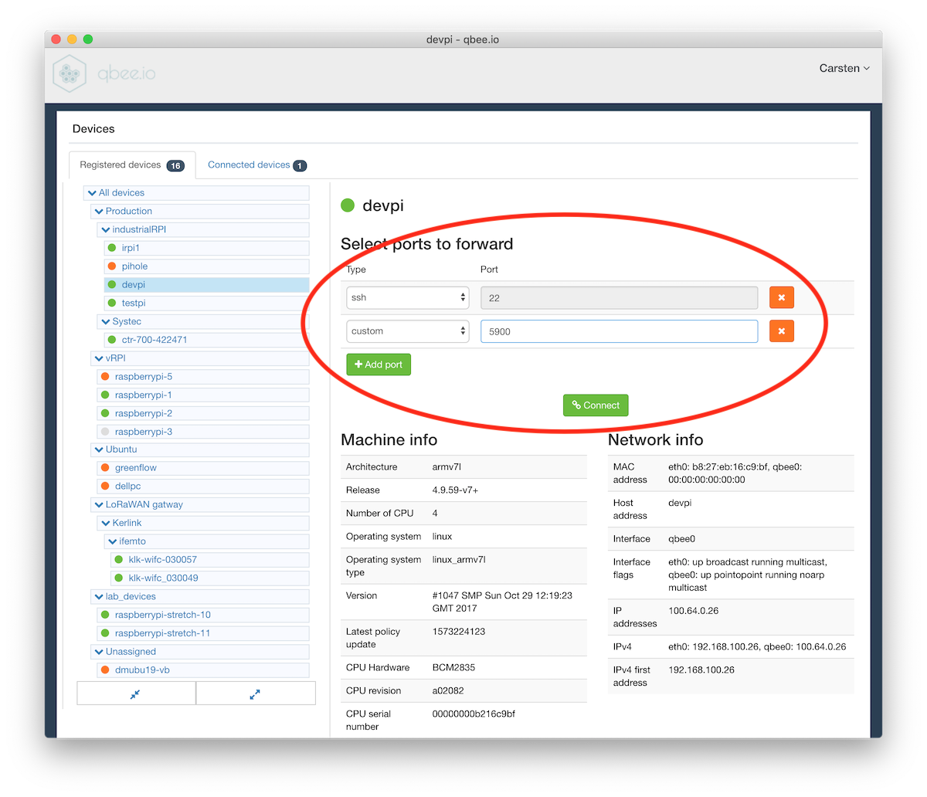The width and height of the screenshot is (927, 797).
Task: Collapse the Ubuntu device group
Action: pyautogui.click(x=99, y=449)
